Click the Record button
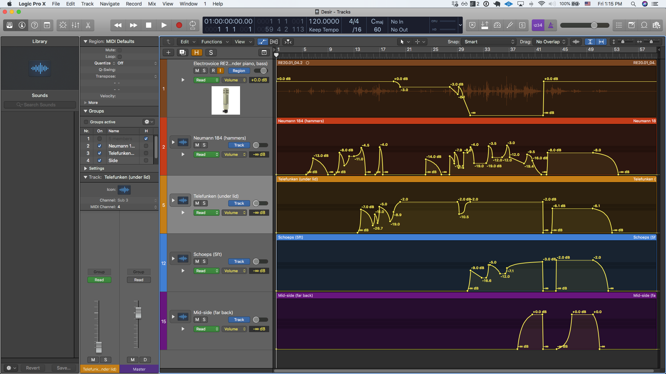The image size is (666, 374). [x=179, y=25]
